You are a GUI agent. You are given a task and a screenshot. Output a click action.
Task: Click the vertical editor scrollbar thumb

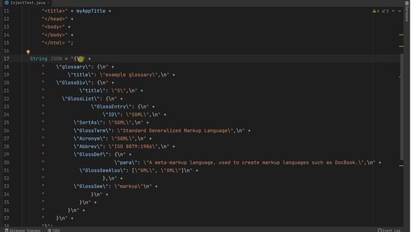[401, 106]
